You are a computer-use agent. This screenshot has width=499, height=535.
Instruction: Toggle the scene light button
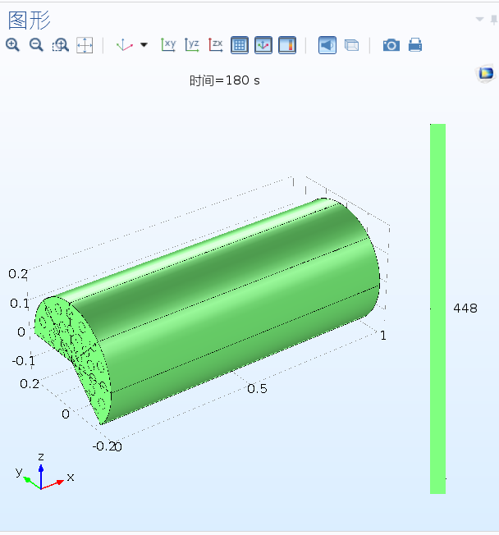tap(327, 45)
